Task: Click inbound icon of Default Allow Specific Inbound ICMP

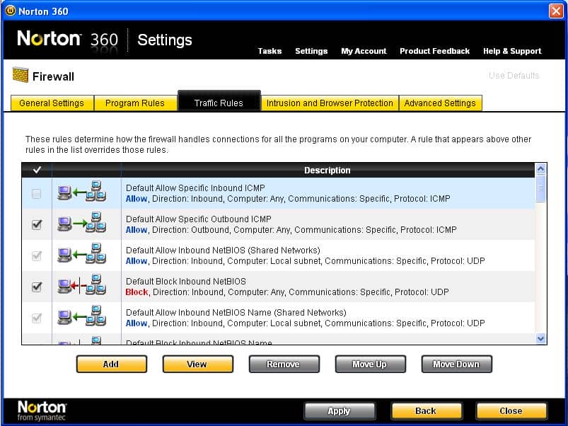Action: point(82,191)
